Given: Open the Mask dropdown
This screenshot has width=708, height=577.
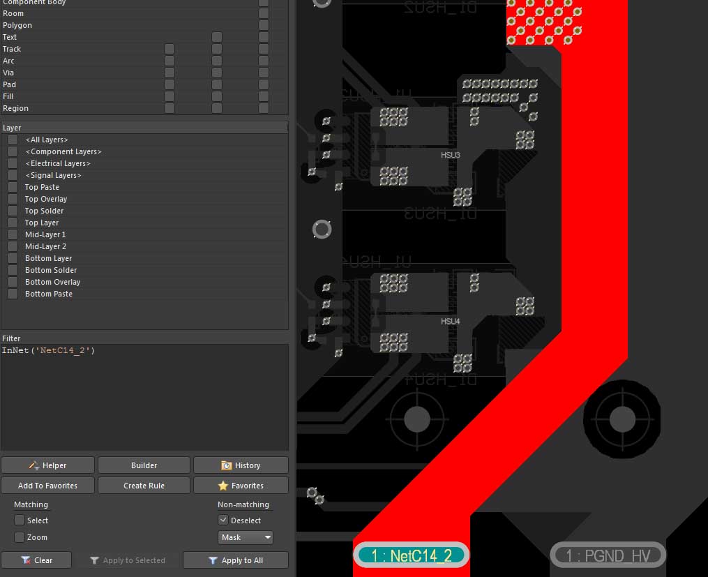Looking at the screenshot, I should [245, 537].
